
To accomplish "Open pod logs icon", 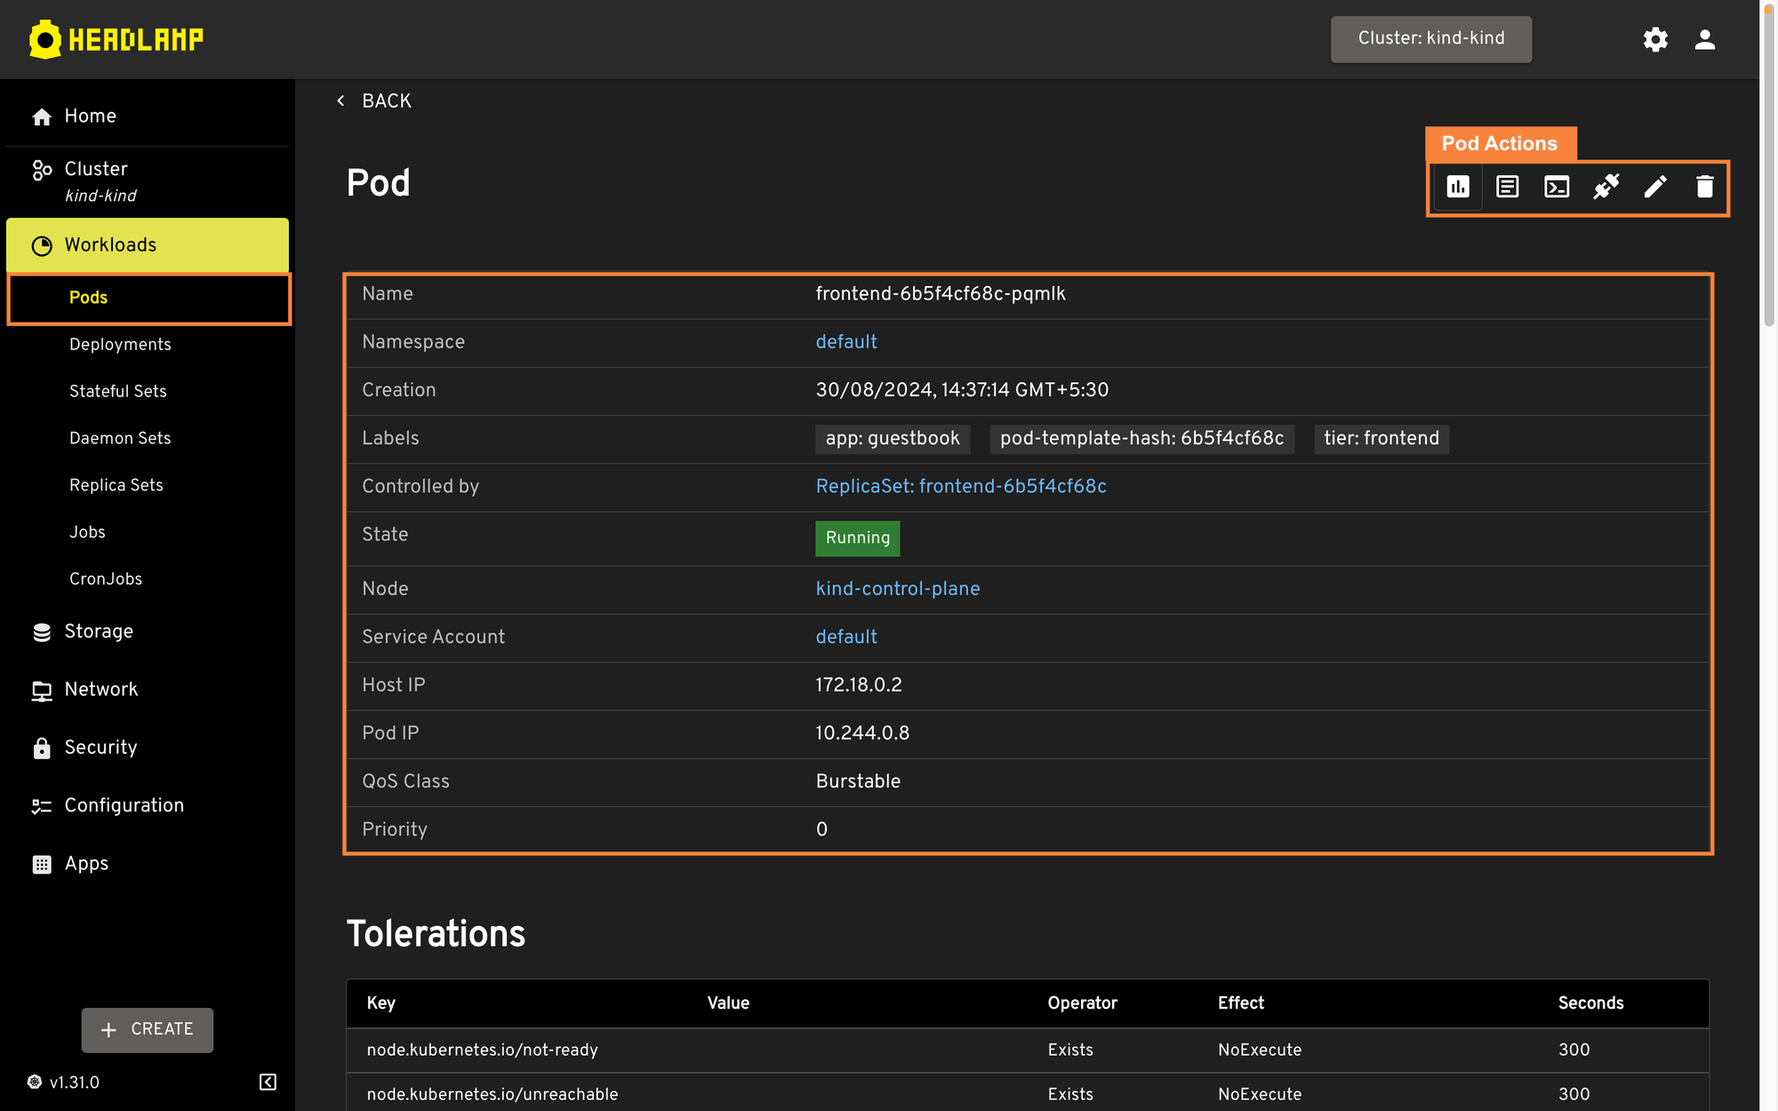I will coord(1508,187).
